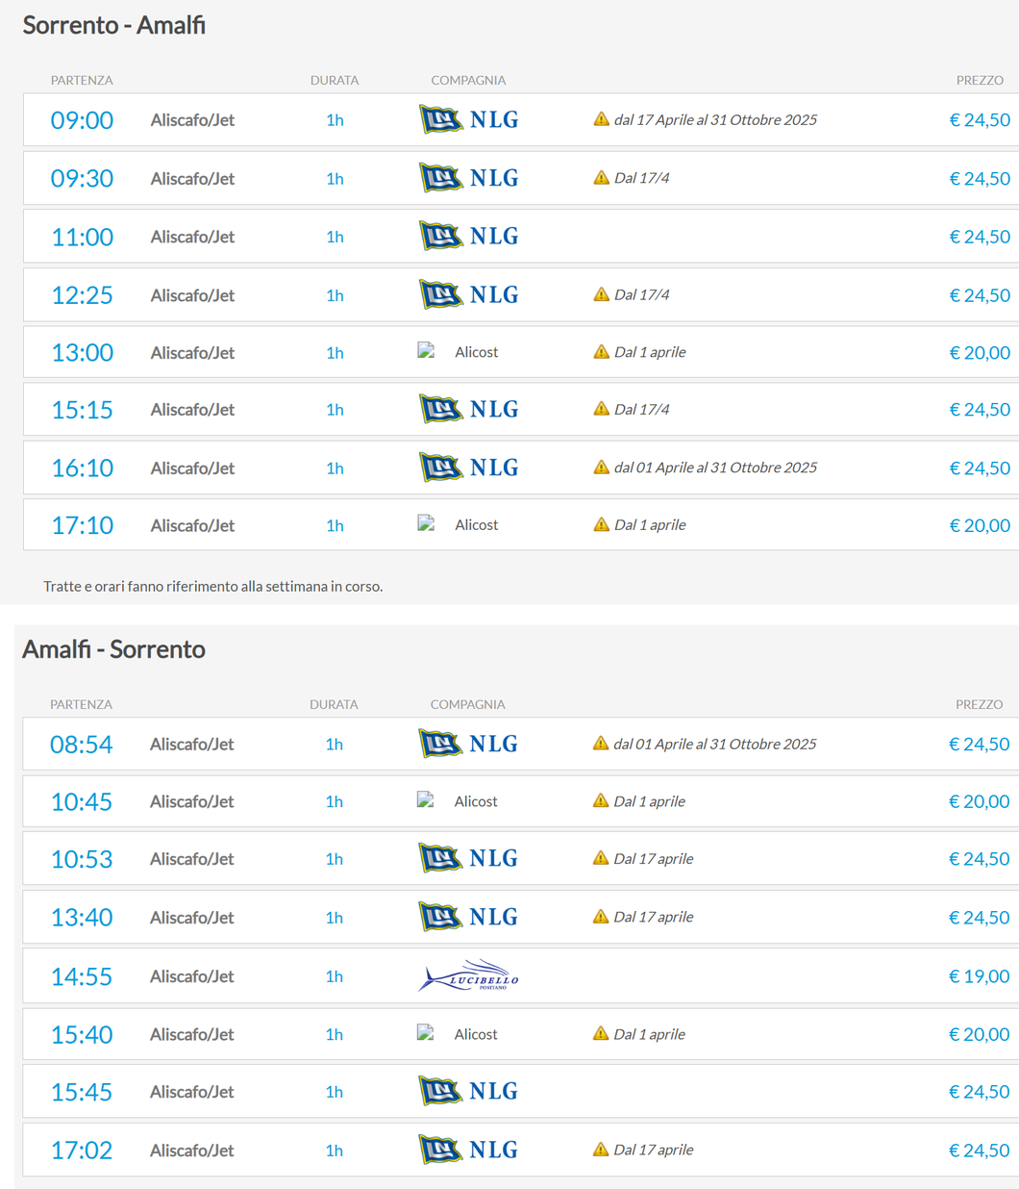
Task: Click NLG logo on 17:02 departure row
Action: 468,1150
